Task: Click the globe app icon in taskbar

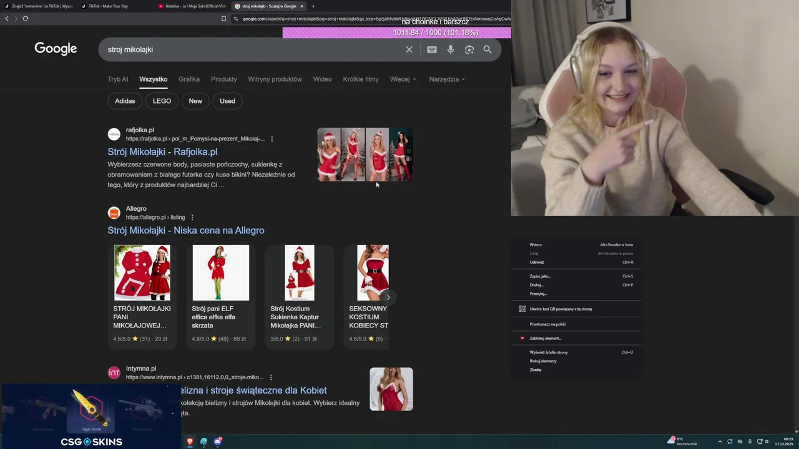Action: point(203,442)
